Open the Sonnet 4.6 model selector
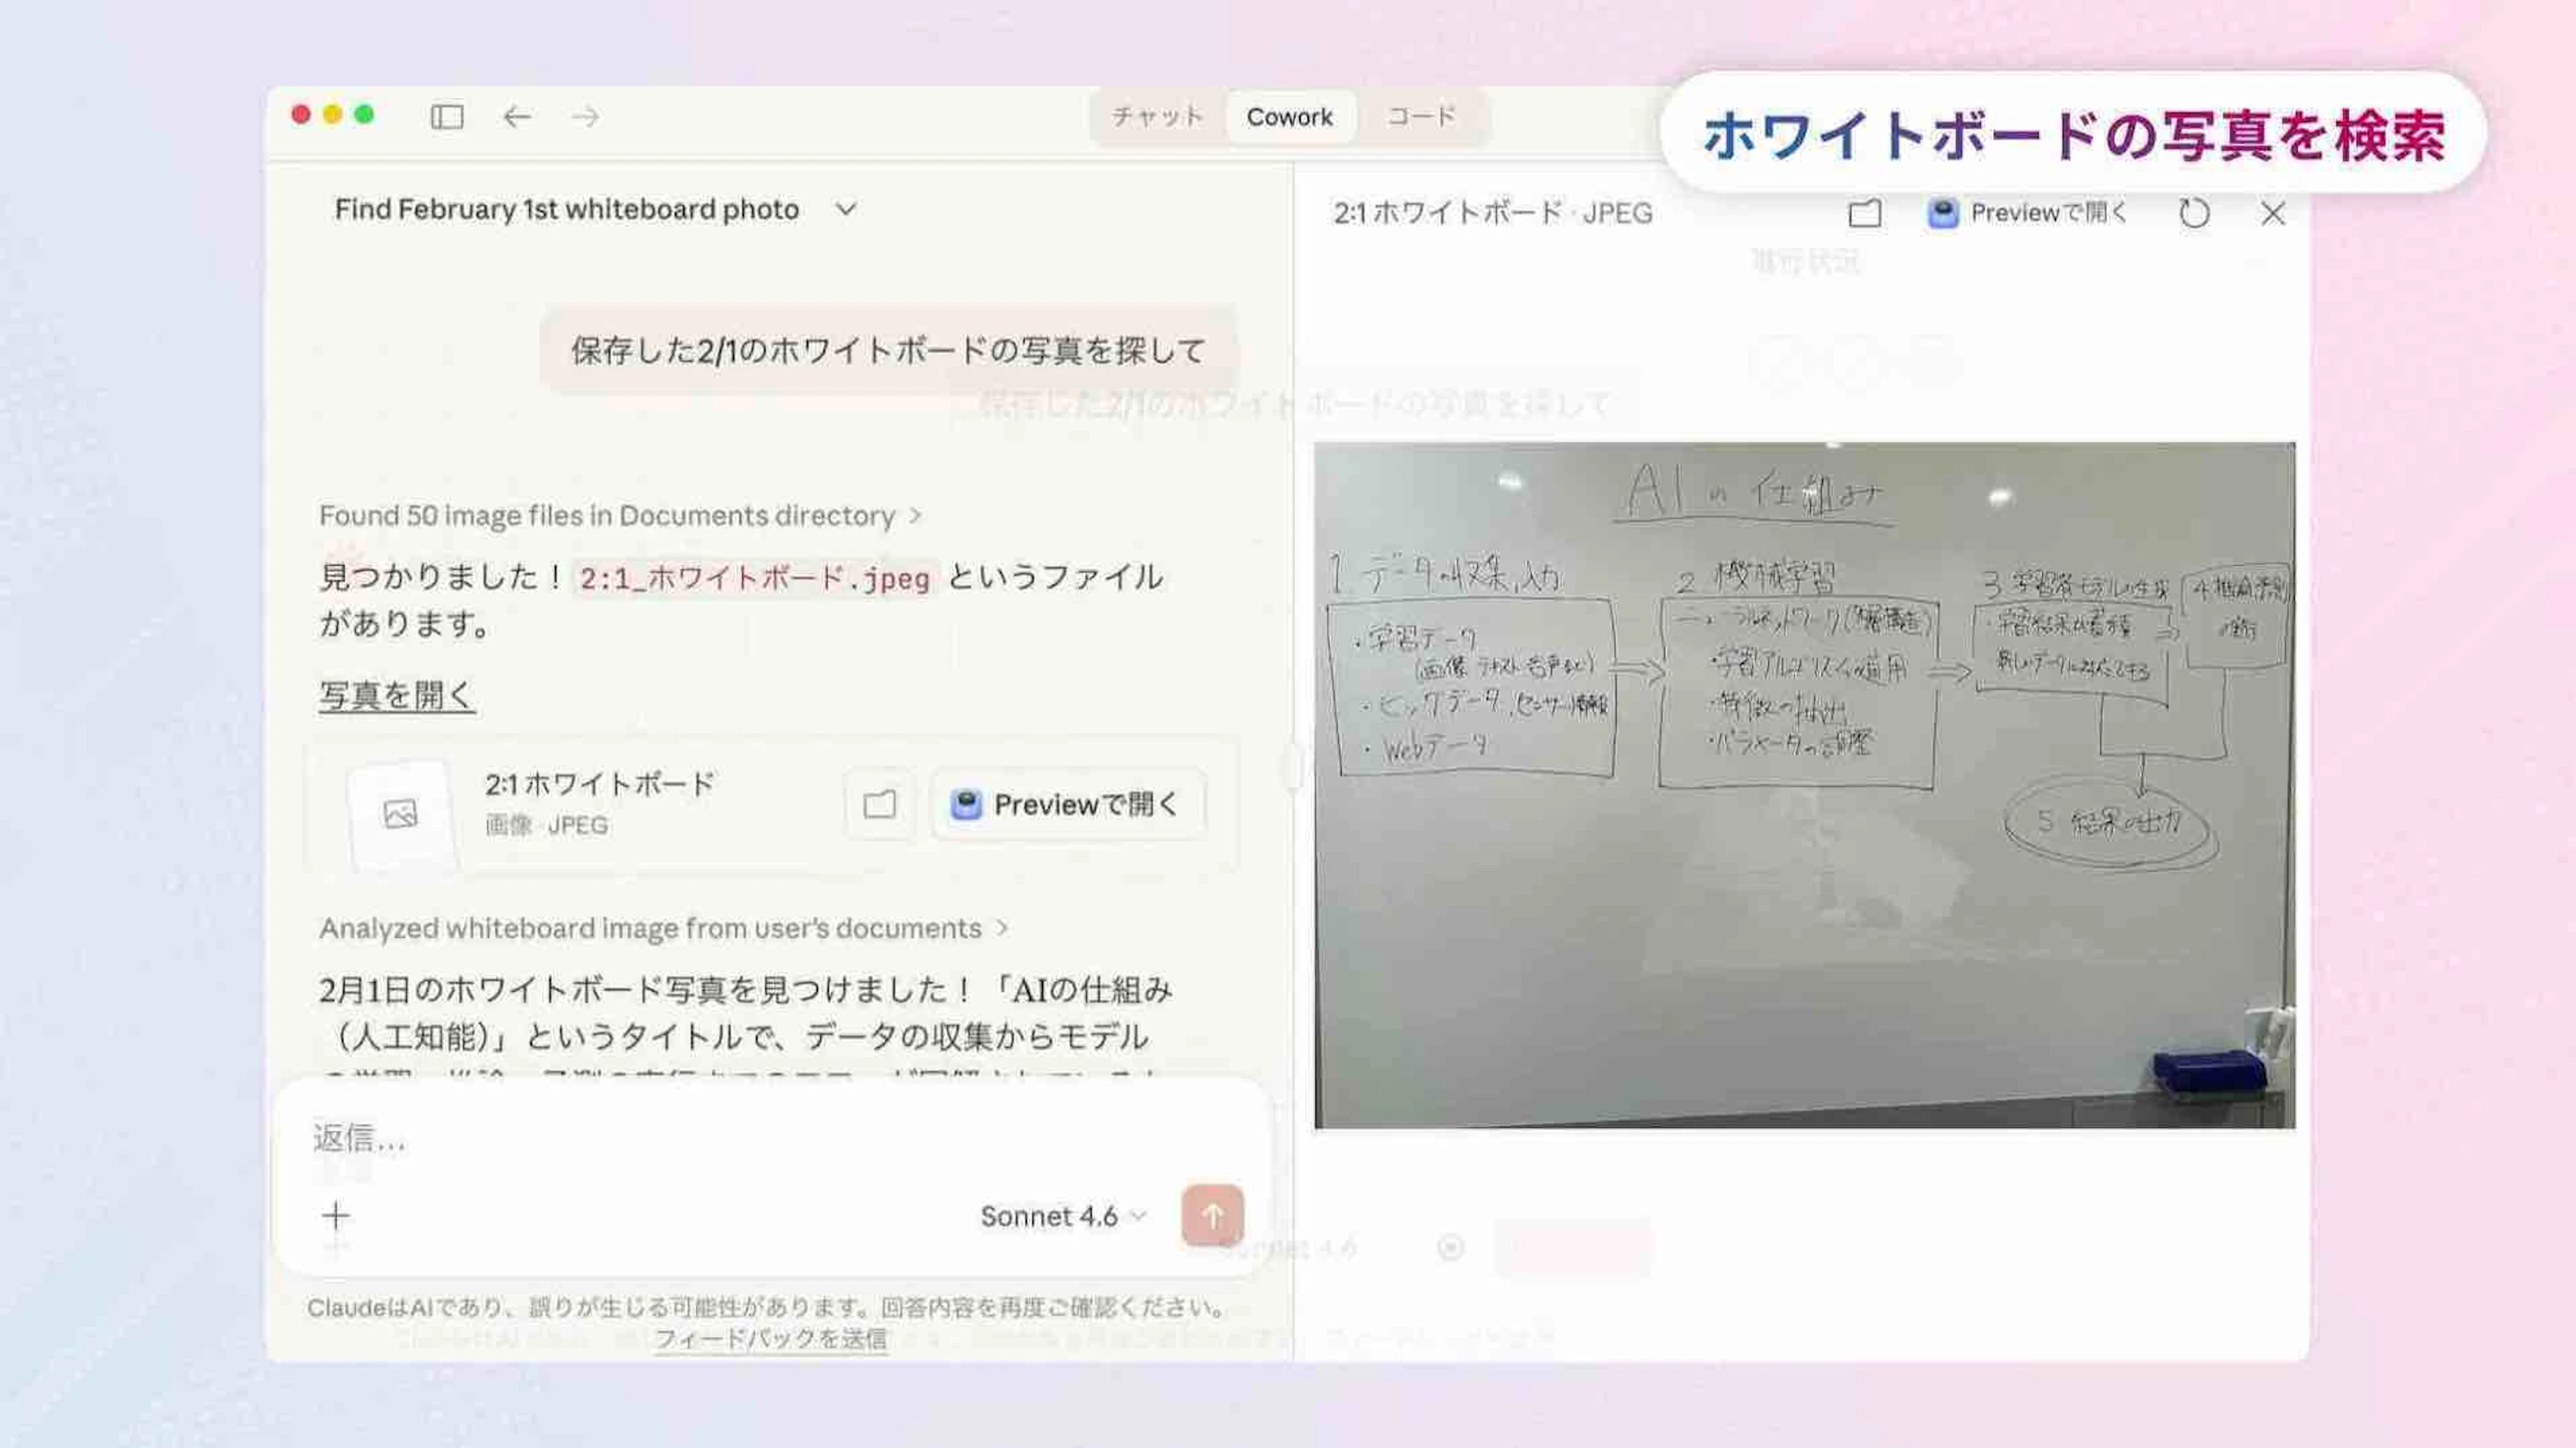Image resolution: width=2576 pixels, height=1448 pixels. tap(1062, 1216)
